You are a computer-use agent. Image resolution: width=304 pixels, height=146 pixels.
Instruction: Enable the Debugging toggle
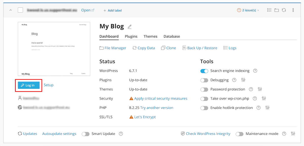(x=204, y=80)
